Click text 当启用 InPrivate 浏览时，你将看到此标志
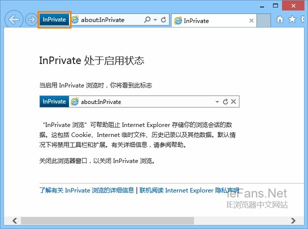Image resolution: width=308 pixels, height=229 pixels. [95, 85]
